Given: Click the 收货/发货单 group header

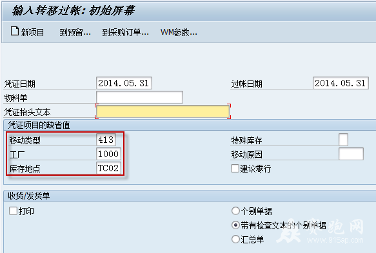Looking at the screenshot, I should pyautogui.click(x=29, y=196).
